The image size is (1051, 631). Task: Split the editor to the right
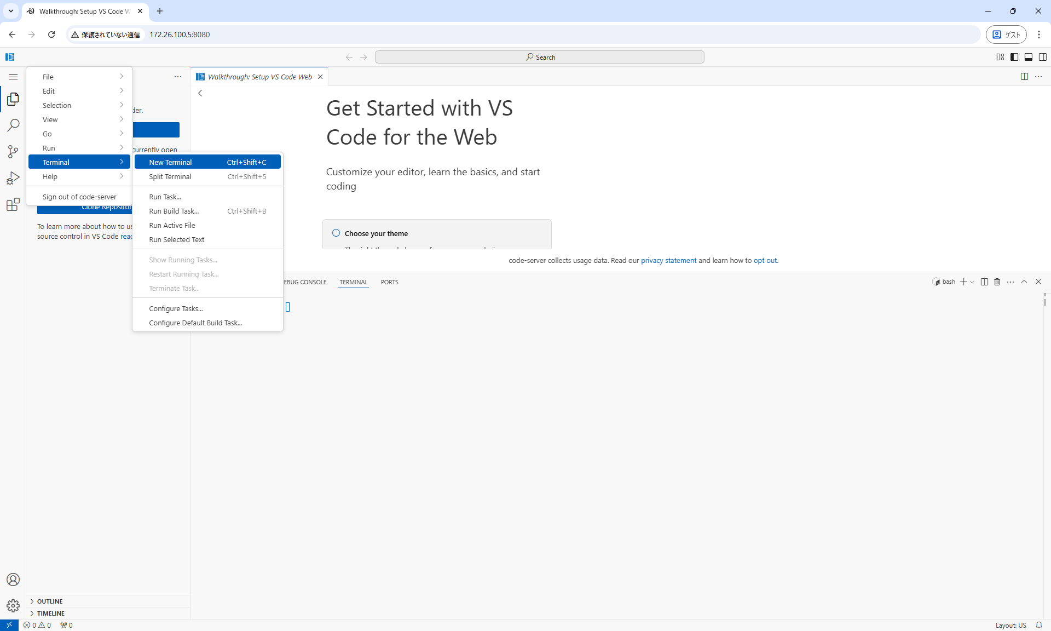point(1024,77)
